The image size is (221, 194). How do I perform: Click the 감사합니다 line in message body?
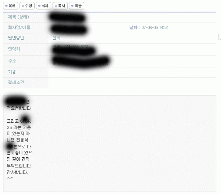coord(17,172)
